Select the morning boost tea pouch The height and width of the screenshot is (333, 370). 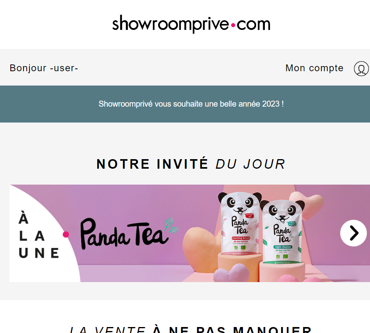pyautogui.click(x=239, y=225)
